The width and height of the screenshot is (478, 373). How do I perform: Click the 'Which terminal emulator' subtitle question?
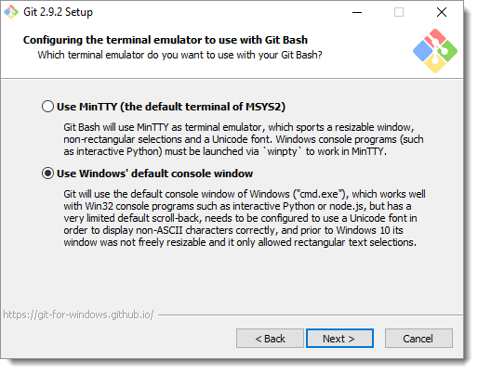pos(179,55)
